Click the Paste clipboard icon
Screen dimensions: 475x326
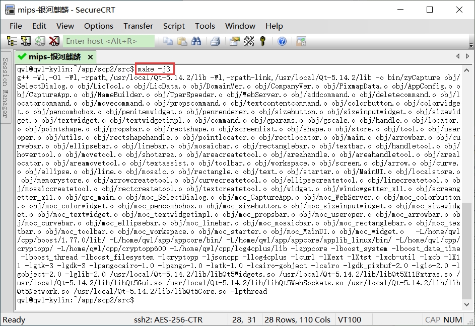click(182, 41)
